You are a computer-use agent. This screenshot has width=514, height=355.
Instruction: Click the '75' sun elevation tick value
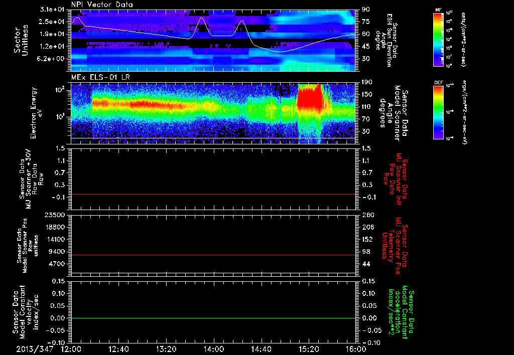[366, 22]
